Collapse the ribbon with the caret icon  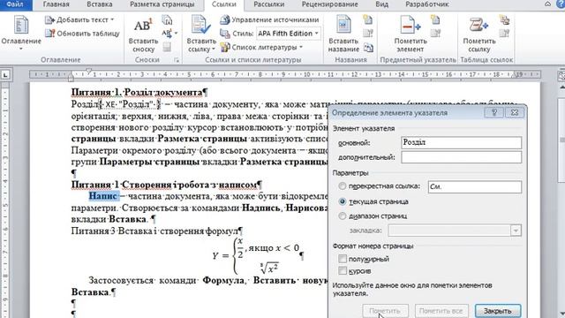[x=547, y=4]
